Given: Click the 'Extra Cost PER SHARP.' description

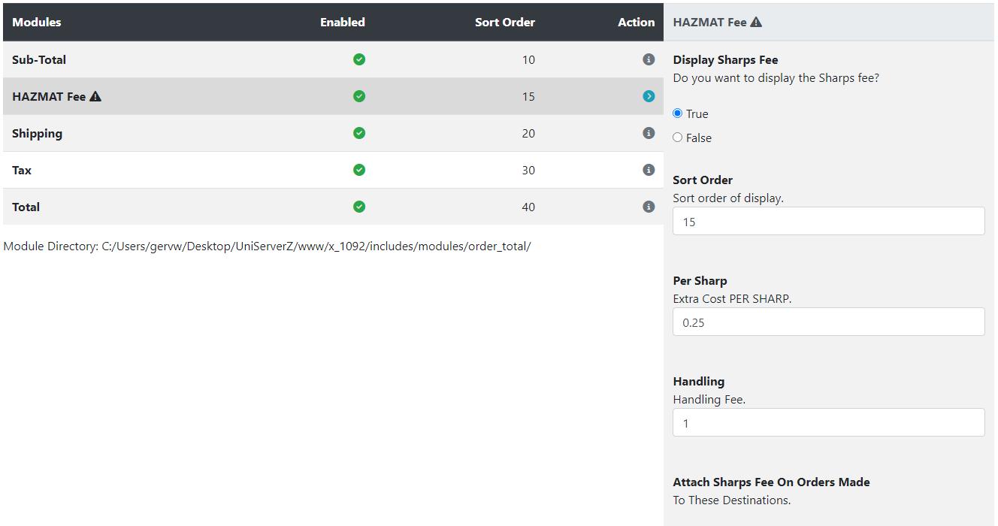Looking at the screenshot, I should click(732, 298).
